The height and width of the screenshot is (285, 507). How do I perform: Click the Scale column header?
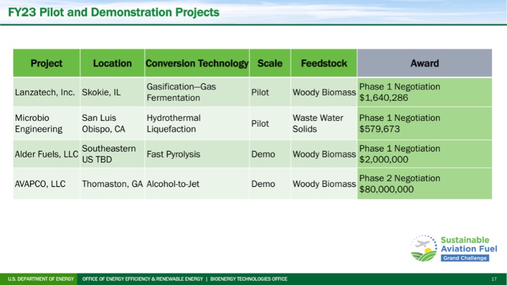pos(270,63)
